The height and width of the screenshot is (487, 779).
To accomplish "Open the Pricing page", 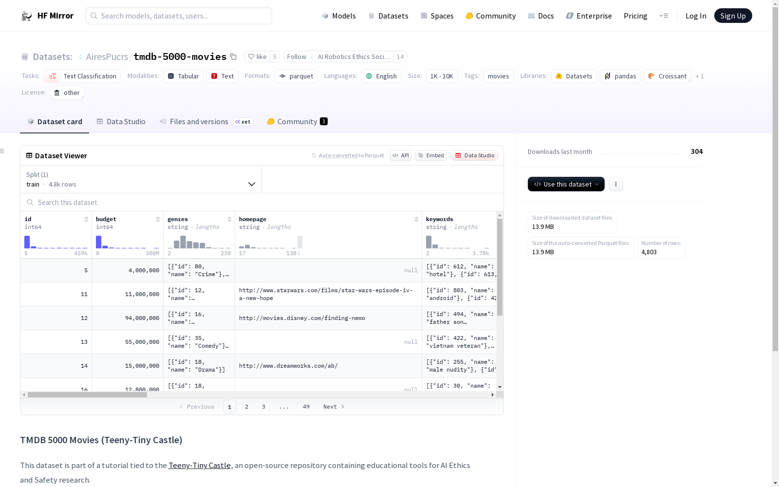I will click(635, 16).
